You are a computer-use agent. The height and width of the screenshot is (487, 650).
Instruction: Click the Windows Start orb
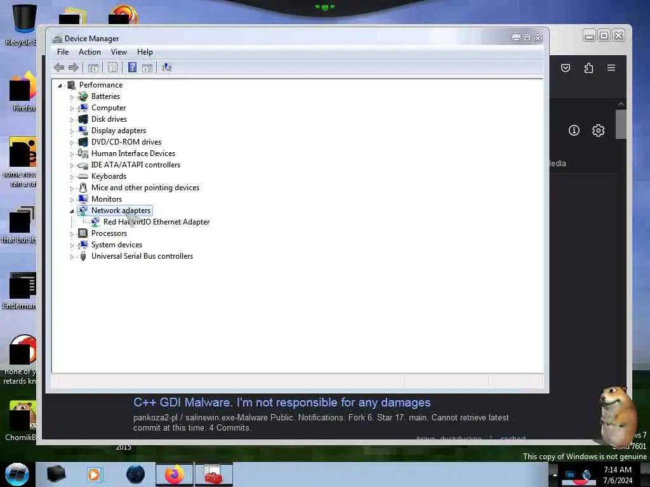pyautogui.click(x=17, y=474)
